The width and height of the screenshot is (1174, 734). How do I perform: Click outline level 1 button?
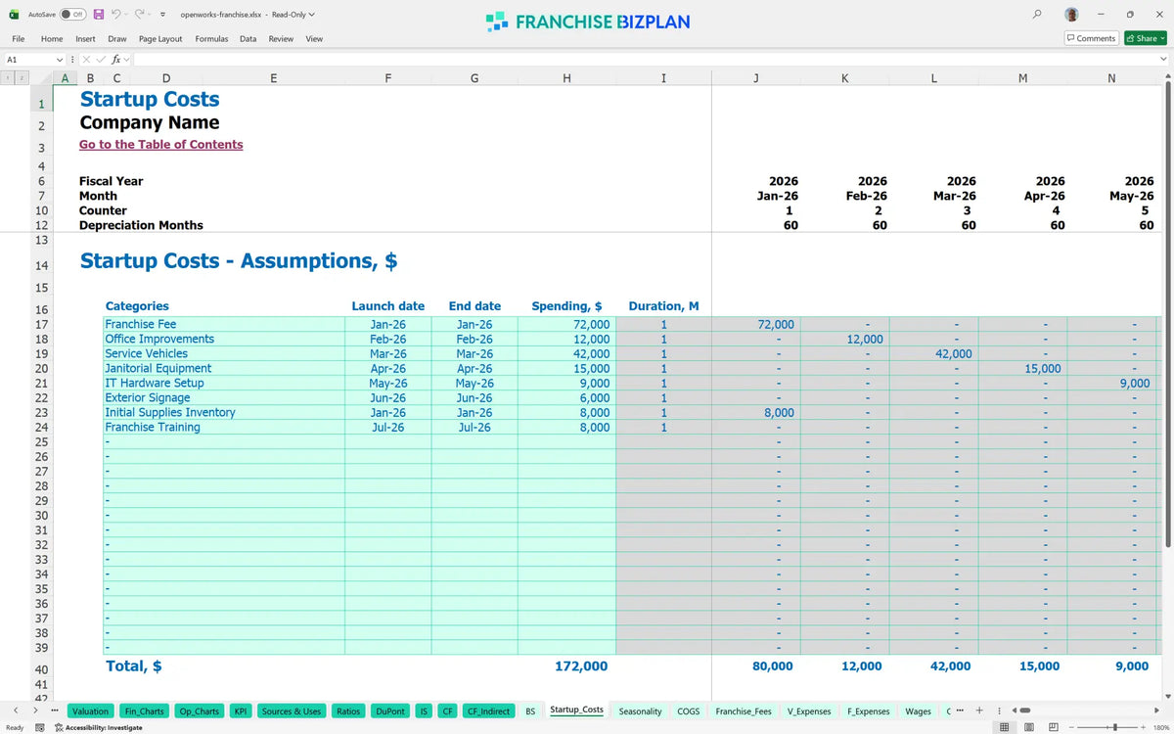tap(9, 78)
